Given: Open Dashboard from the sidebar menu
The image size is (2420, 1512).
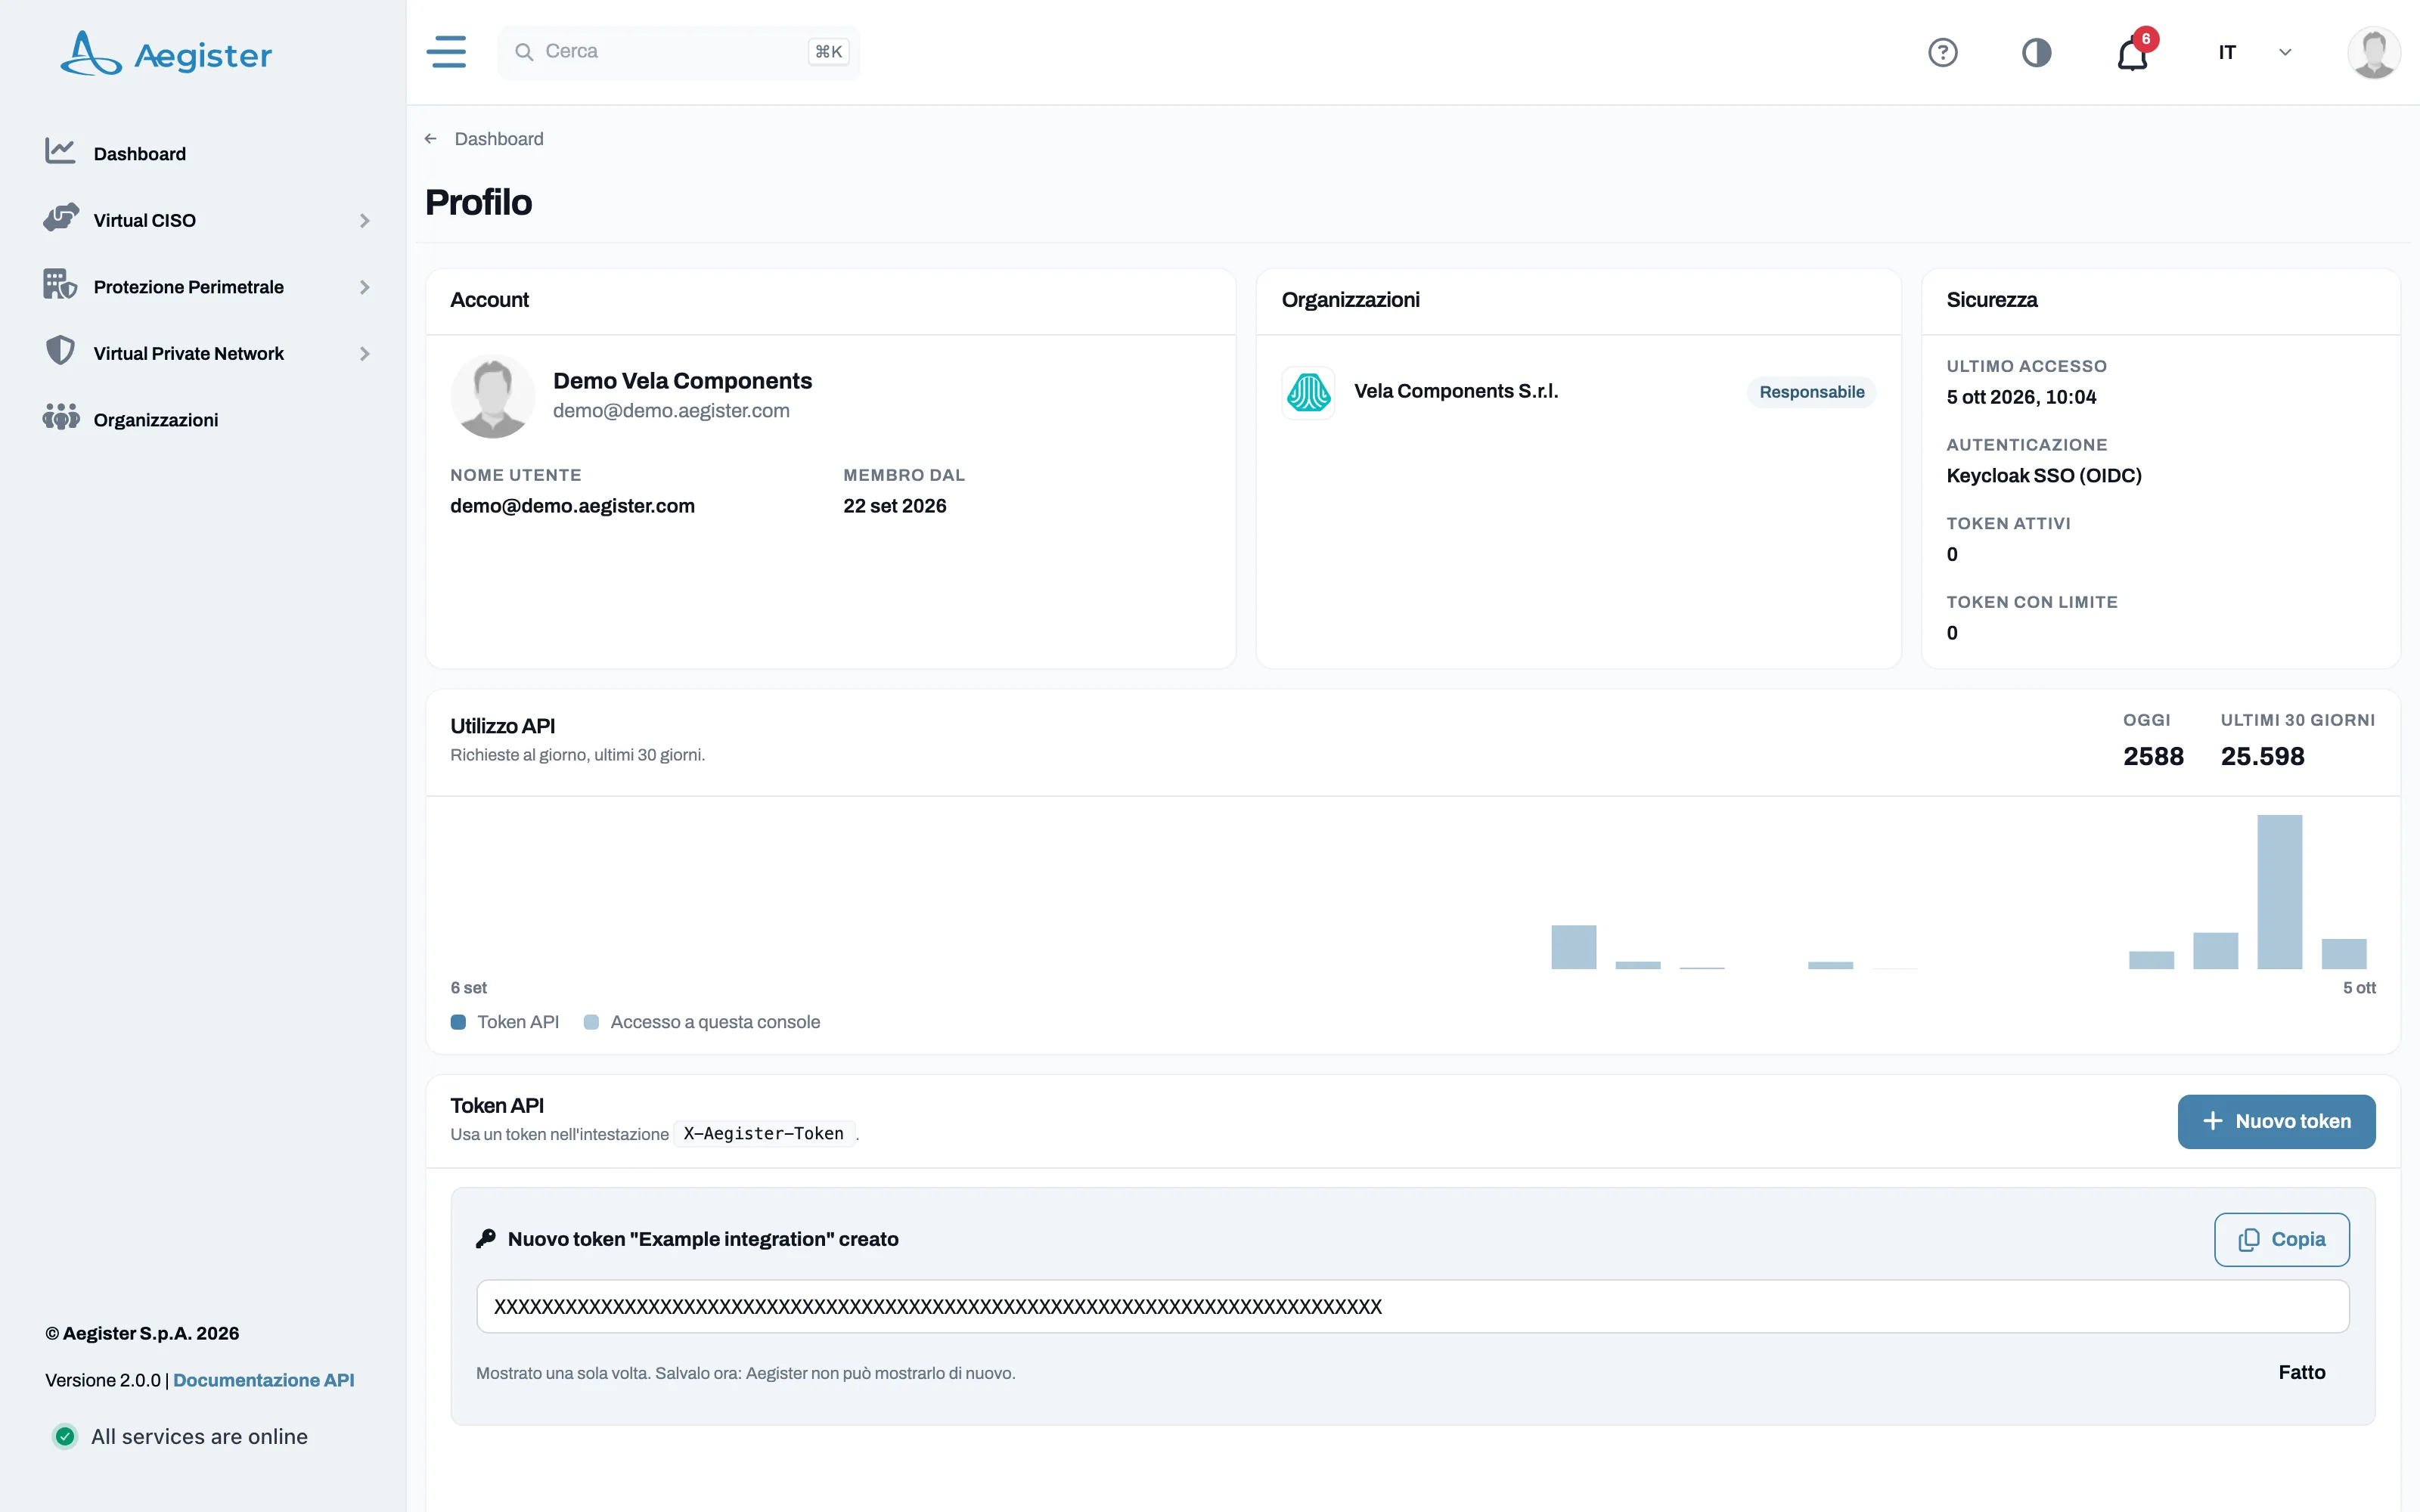Looking at the screenshot, I should coord(140,154).
